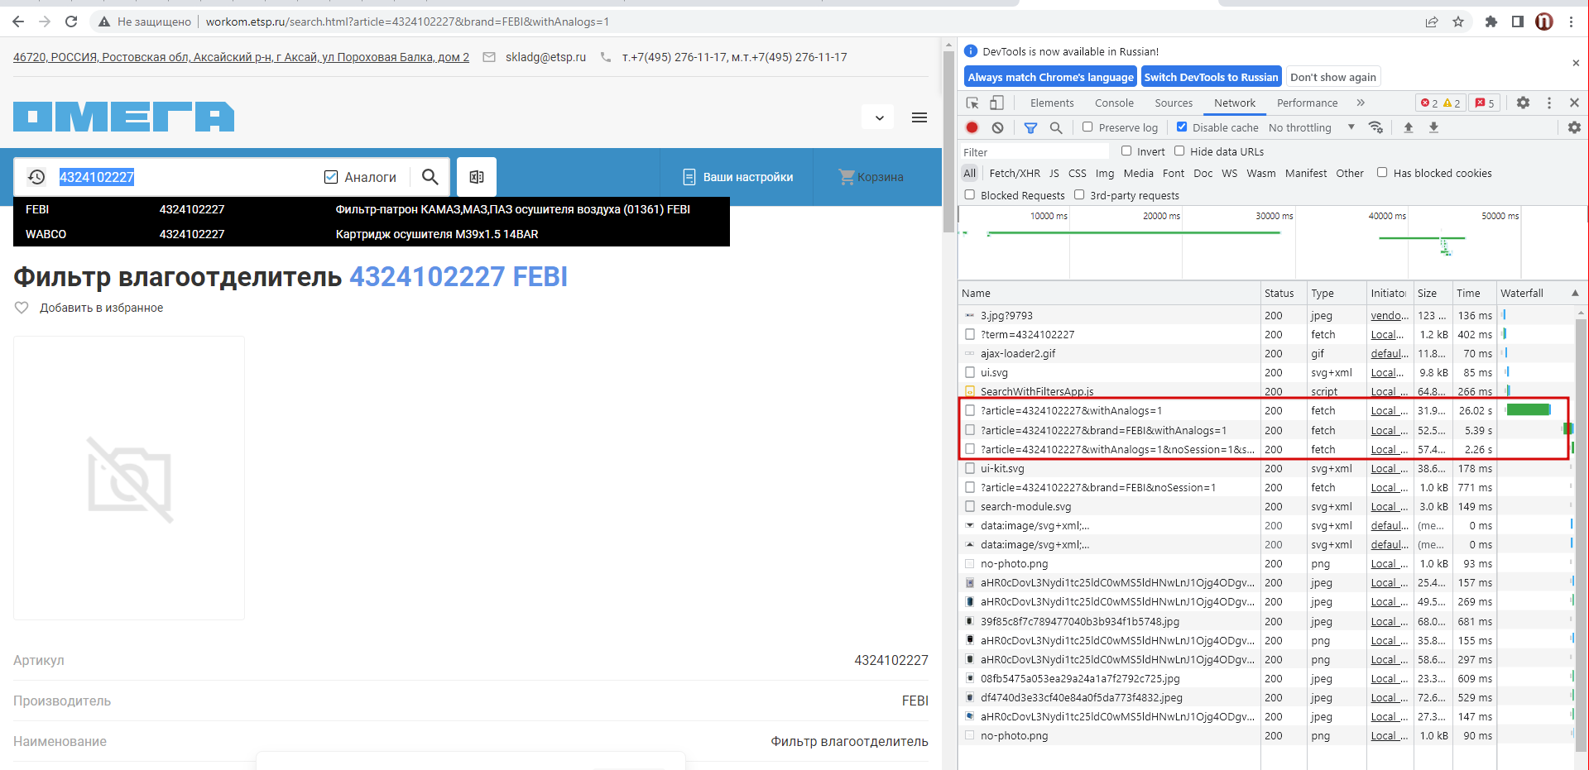
Task: Expand dropdown chevron next to Omega logo
Action: point(879,117)
